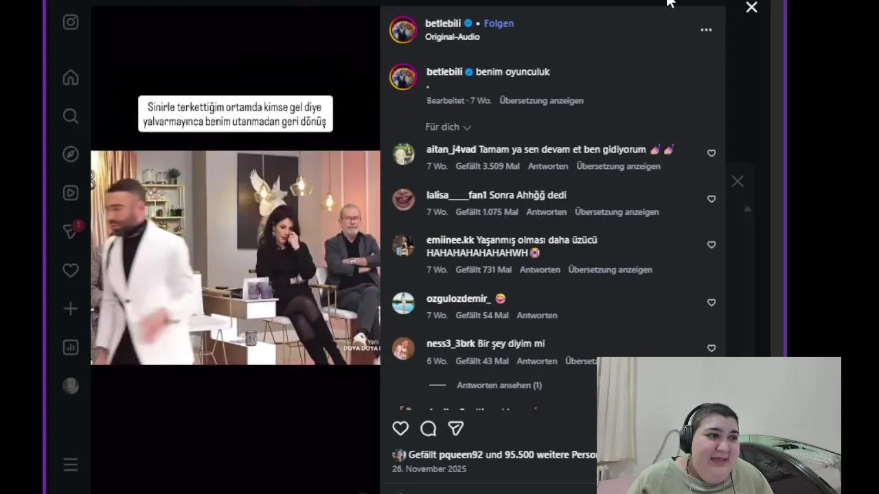
Task: Like lalisa____fan1's comment
Action: [711, 199]
